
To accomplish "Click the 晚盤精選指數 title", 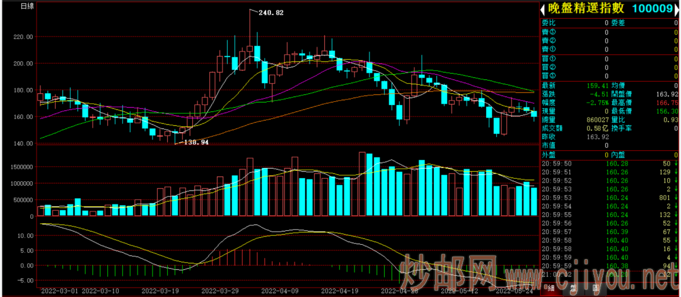I will [x=585, y=8].
